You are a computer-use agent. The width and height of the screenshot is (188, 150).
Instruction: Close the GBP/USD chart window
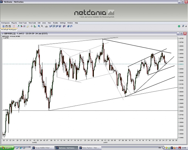coord(185,34)
